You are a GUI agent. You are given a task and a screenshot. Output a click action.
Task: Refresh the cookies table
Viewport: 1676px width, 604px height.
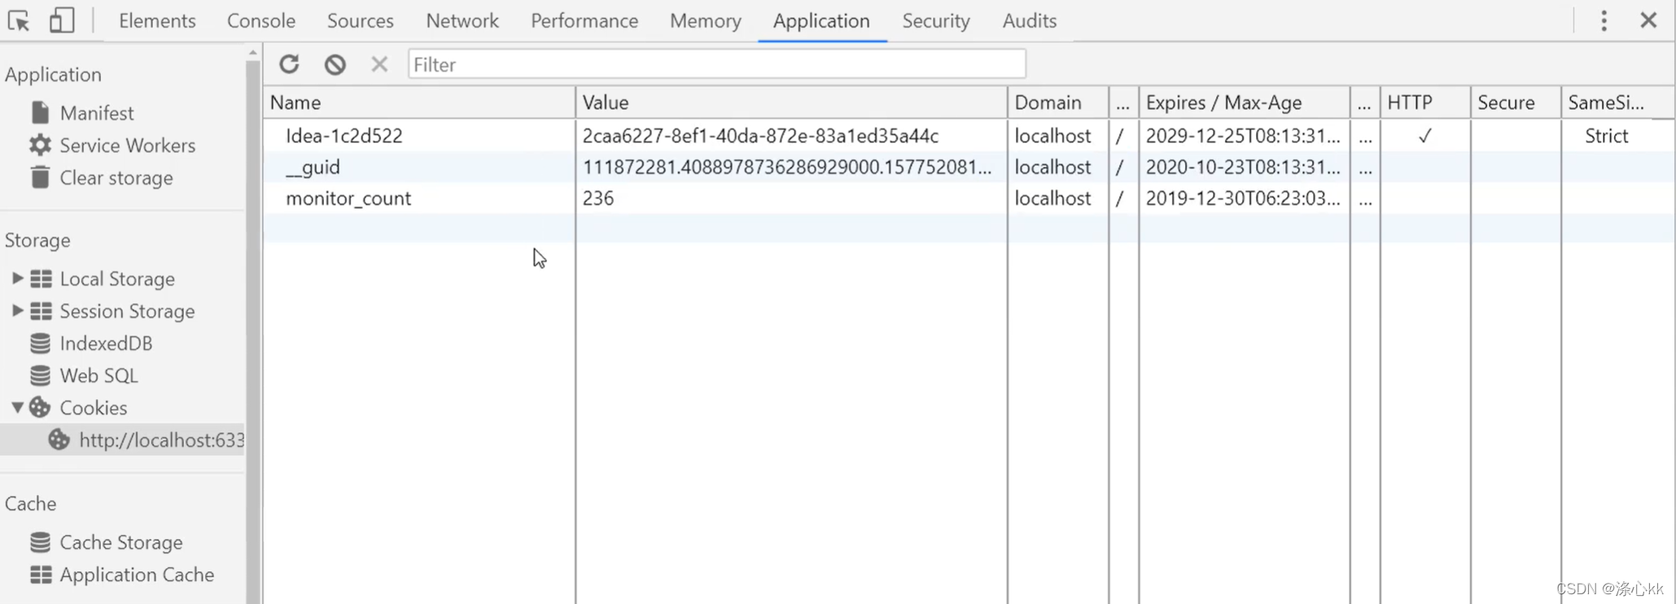289,64
